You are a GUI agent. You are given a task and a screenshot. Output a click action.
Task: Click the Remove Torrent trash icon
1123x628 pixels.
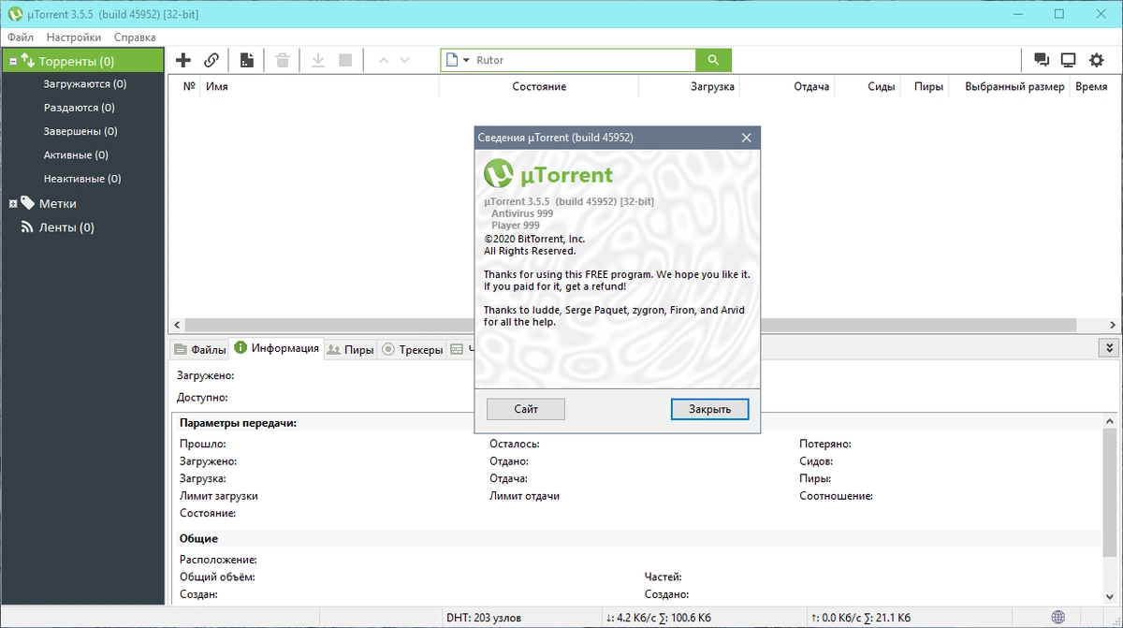click(x=282, y=60)
